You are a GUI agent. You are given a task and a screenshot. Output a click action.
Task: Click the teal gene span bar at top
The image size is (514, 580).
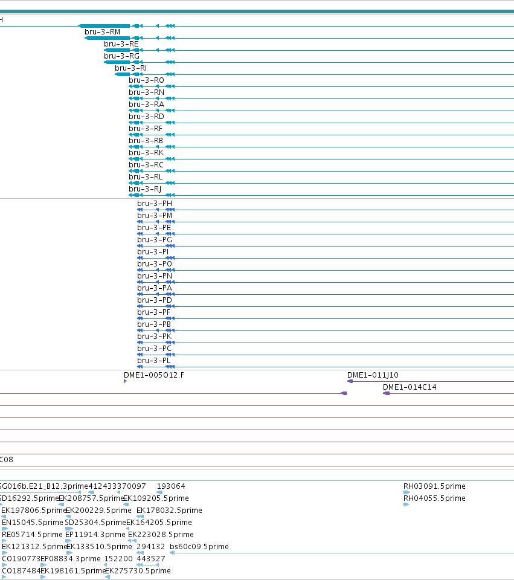pos(257,11)
